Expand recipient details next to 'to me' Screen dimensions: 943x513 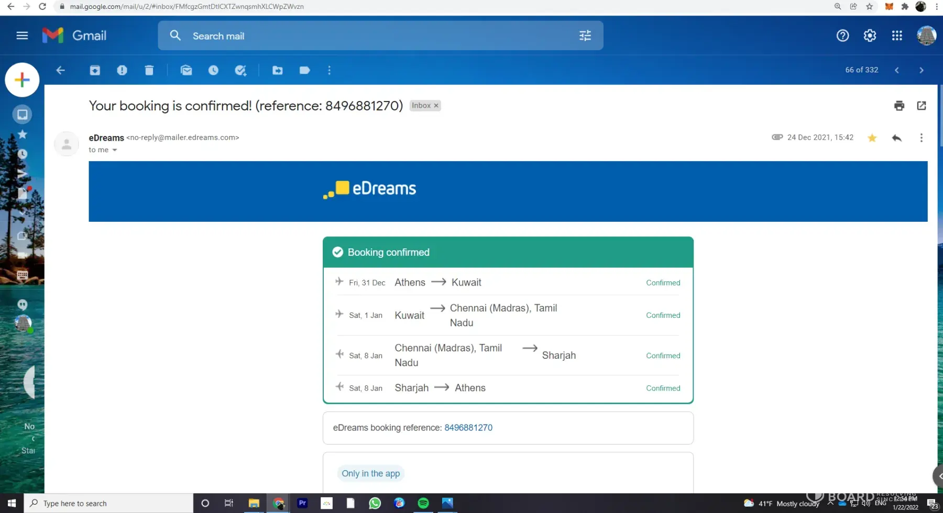tap(115, 150)
